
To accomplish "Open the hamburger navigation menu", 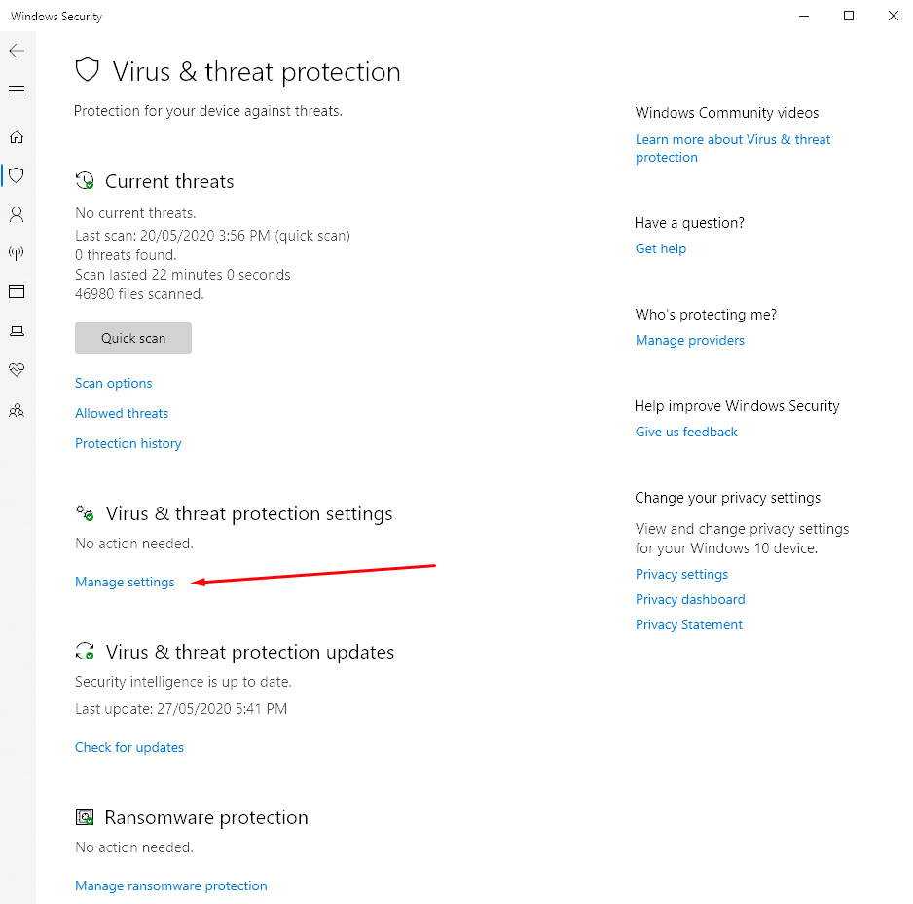I will [x=17, y=90].
